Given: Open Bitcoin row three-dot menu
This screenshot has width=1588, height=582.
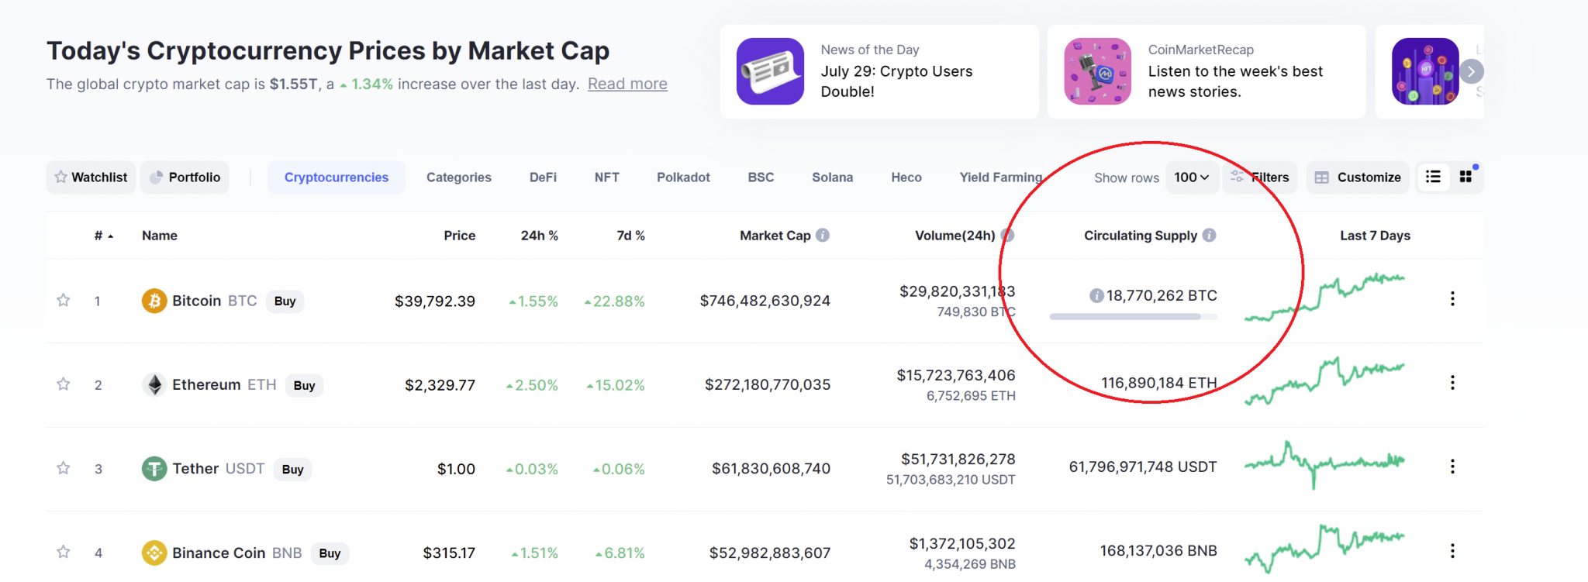Looking at the screenshot, I should coord(1452,299).
